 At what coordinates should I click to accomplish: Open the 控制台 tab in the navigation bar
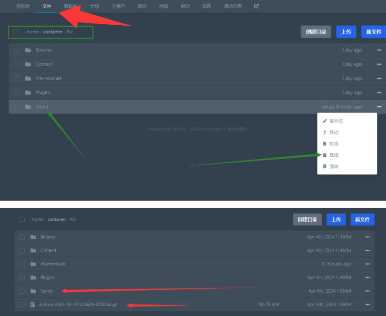(22, 6)
